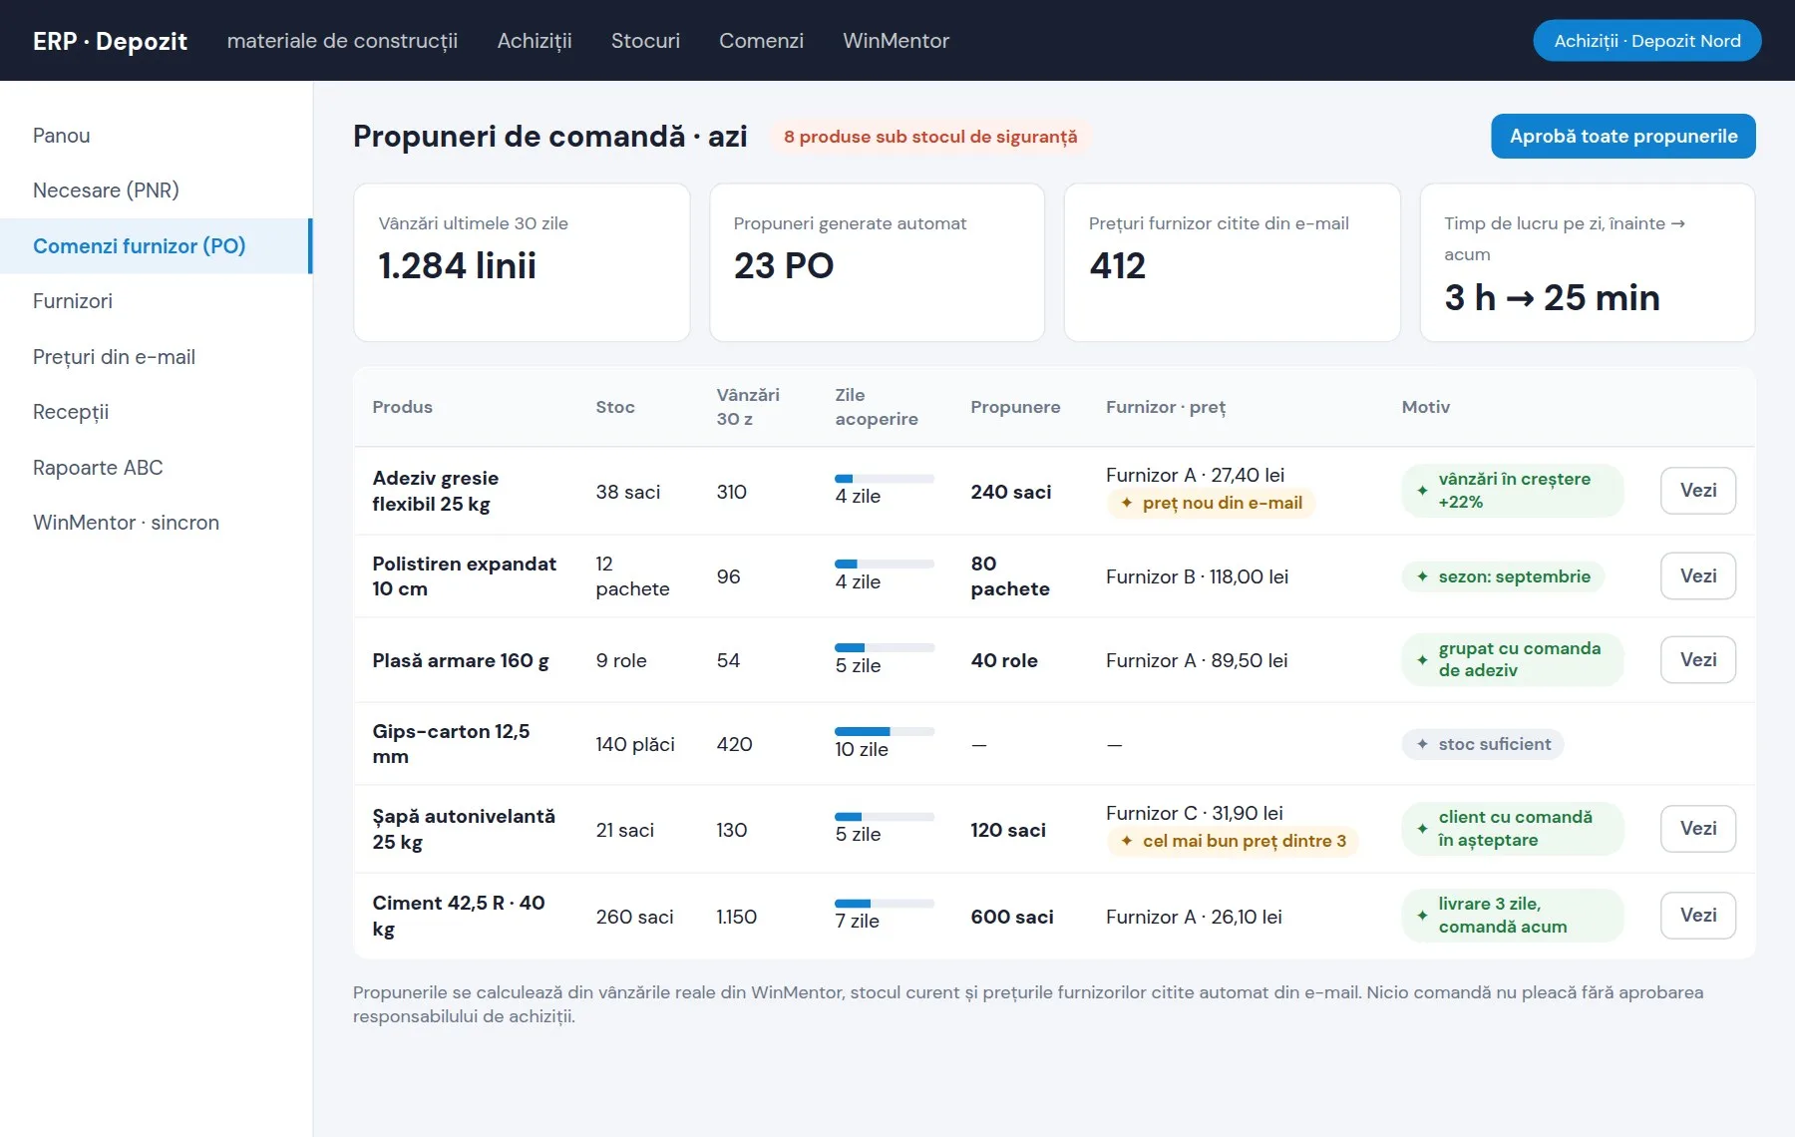Screen dimensions: 1795x1137
Task: Click the 'Propuneri generate automat' 23 PO card
Action: (x=877, y=262)
